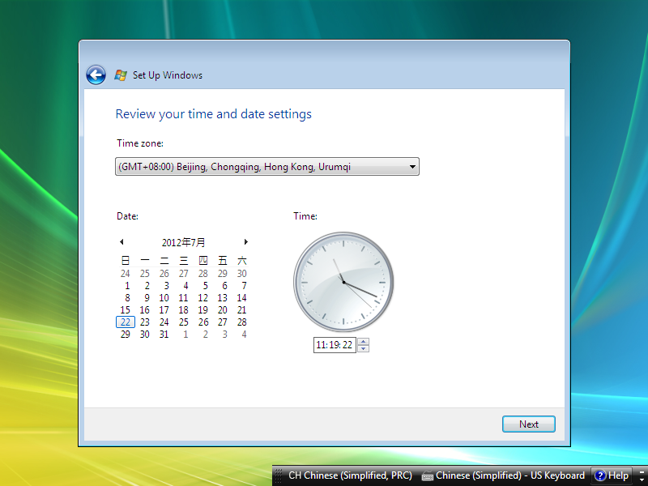648x486 pixels.
Task: Click the keyboard icon in language bar
Action: 428,476
